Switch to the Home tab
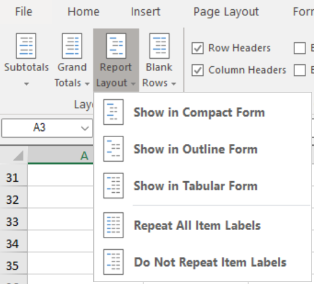The width and height of the screenshot is (314, 284). coord(83,12)
